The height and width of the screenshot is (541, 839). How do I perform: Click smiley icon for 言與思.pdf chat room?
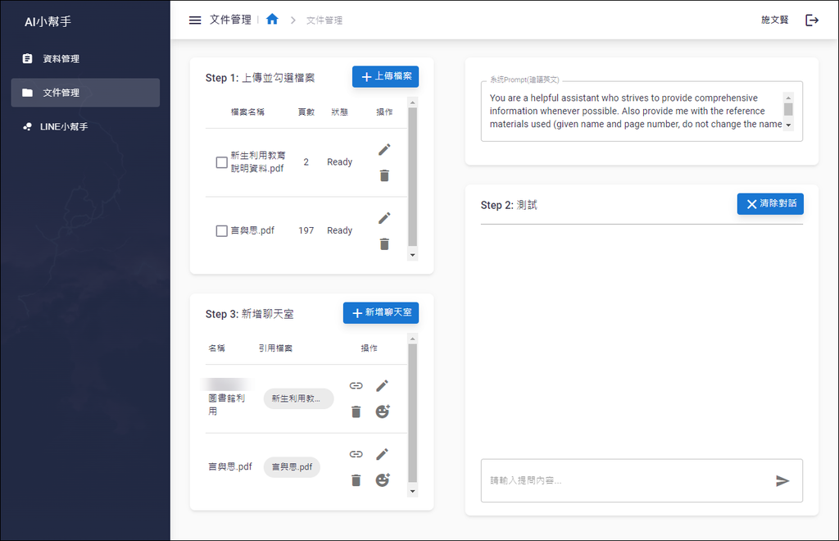[382, 480]
